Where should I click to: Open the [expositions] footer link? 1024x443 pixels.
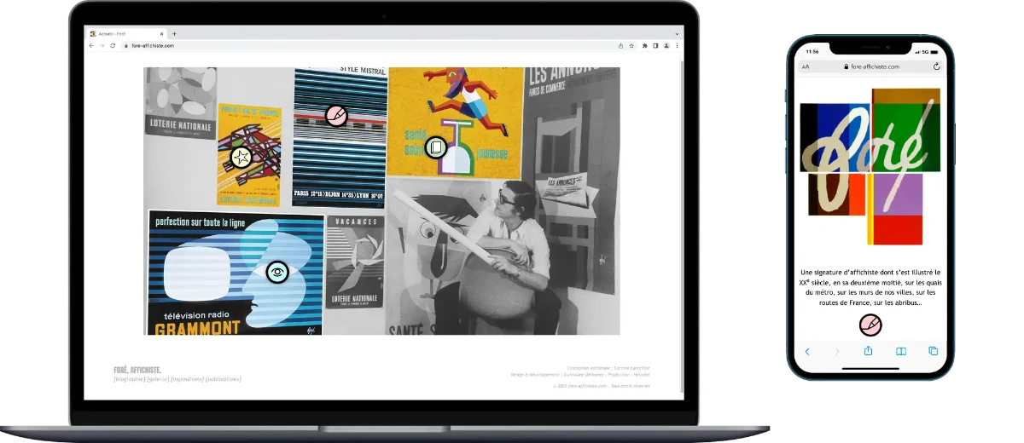pyautogui.click(x=186, y=378)
